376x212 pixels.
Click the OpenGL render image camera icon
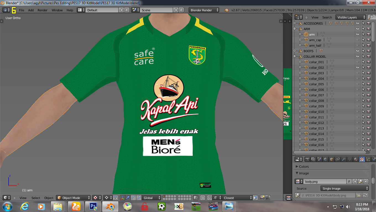(262, 198)
